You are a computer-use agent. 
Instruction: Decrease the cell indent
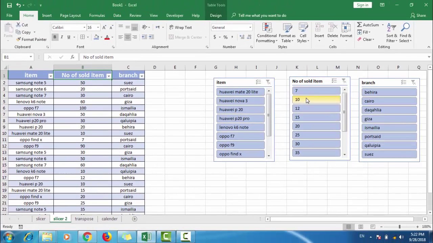(x=144, y=37)
